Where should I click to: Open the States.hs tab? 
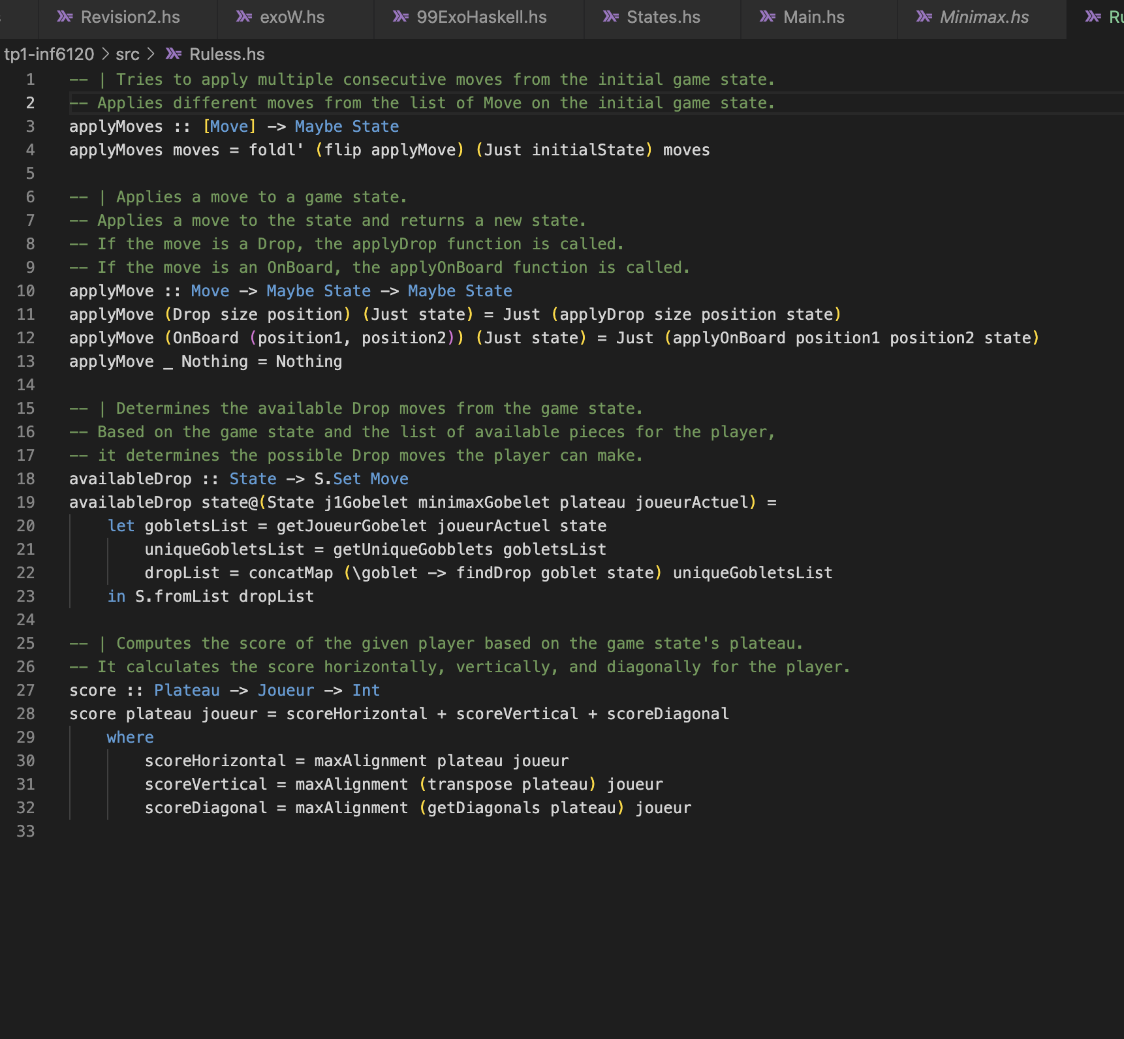coord(662,17)
